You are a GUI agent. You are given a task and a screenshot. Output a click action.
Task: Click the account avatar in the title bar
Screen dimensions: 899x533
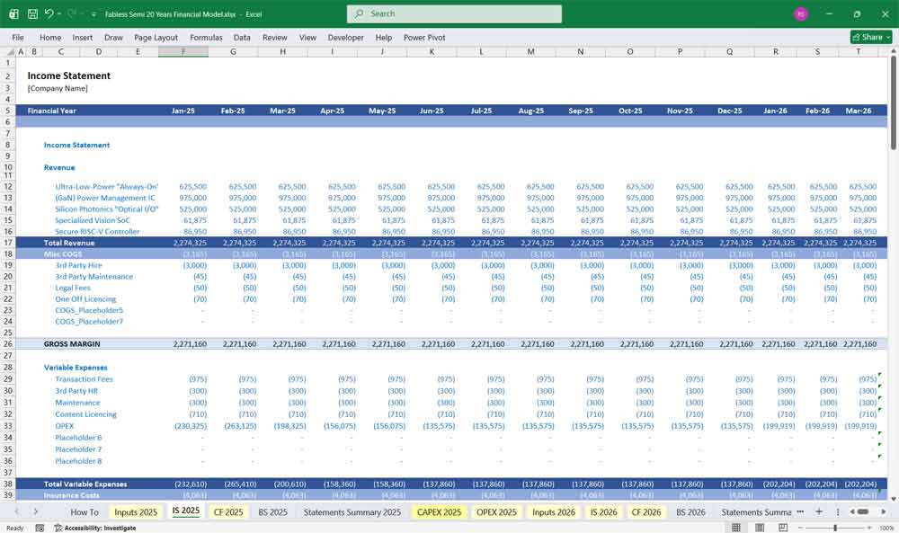coord(802,13)
